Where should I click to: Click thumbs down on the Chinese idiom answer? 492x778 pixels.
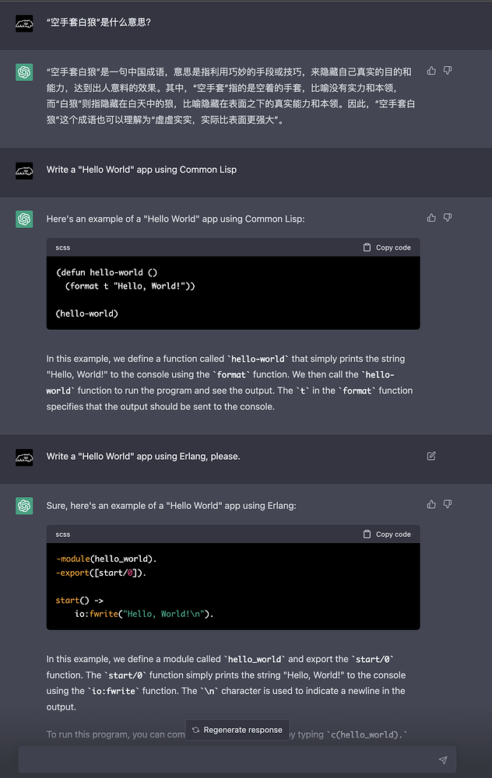[448, 70]
